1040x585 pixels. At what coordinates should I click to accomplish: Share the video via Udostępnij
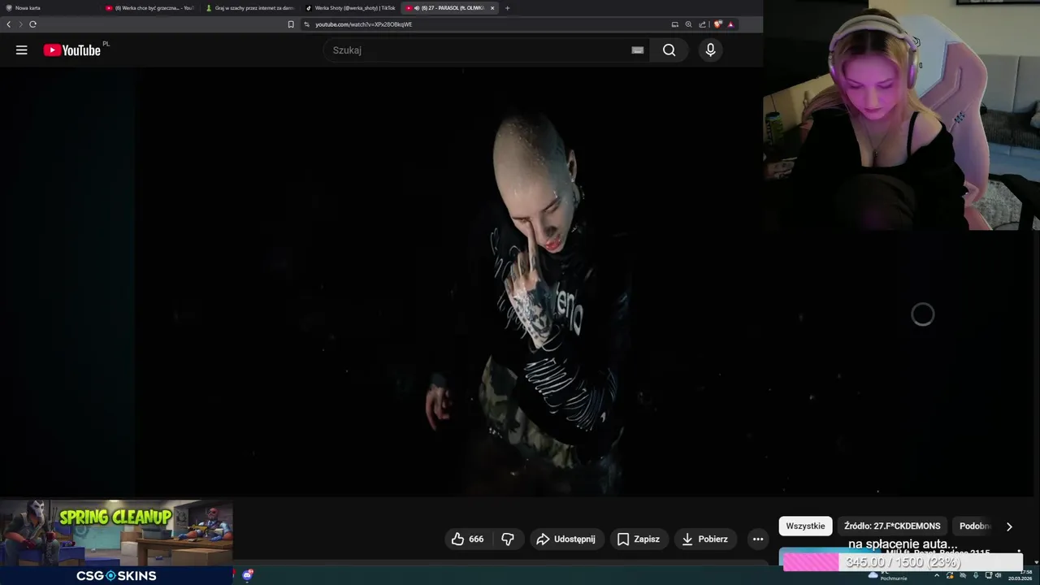click(566, 539)
